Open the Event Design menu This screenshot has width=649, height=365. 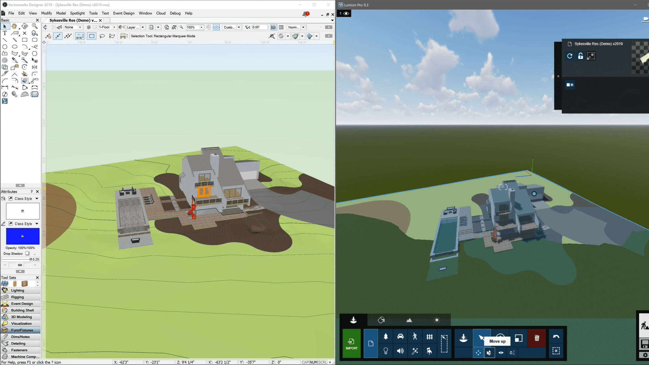click(124, 13)
